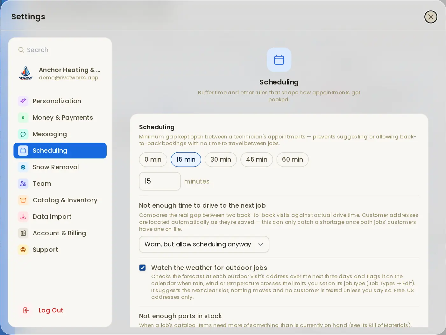Viewport: 446px width, 335px height.
Task: Click the Scheduling calendar icon in sidebar
Action: point(23,151)
